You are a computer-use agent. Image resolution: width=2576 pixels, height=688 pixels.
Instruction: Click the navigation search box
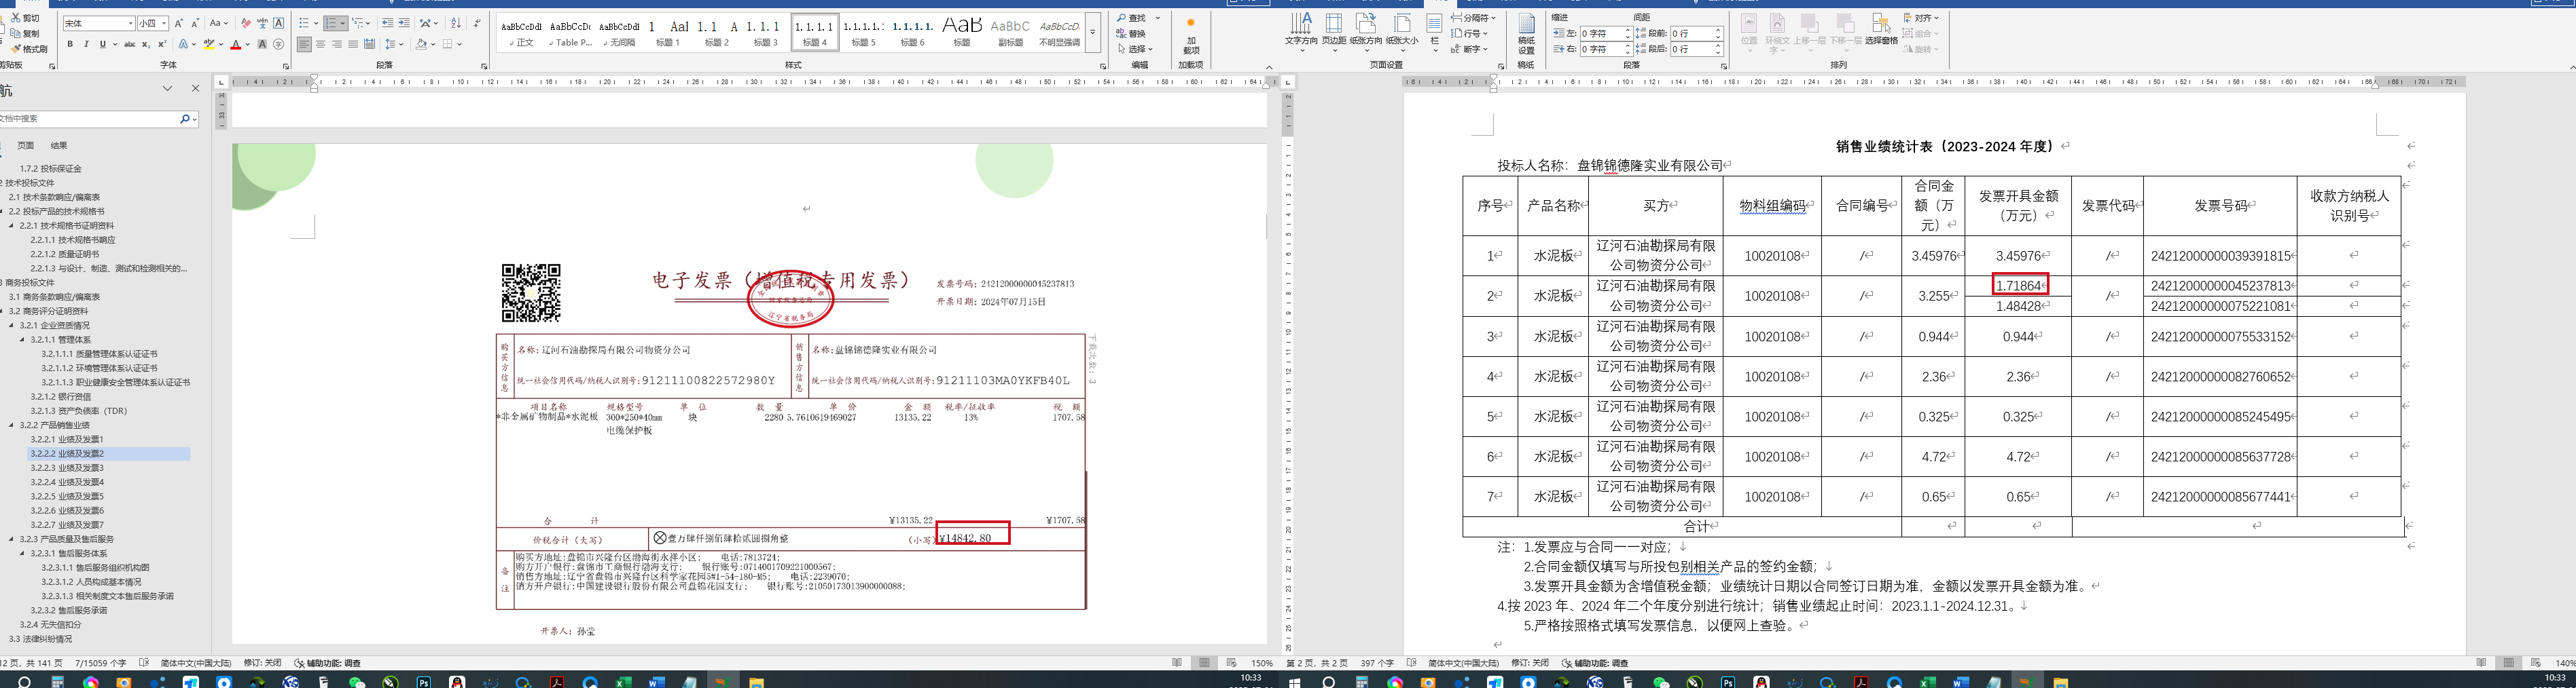click(x=98, y=119)
